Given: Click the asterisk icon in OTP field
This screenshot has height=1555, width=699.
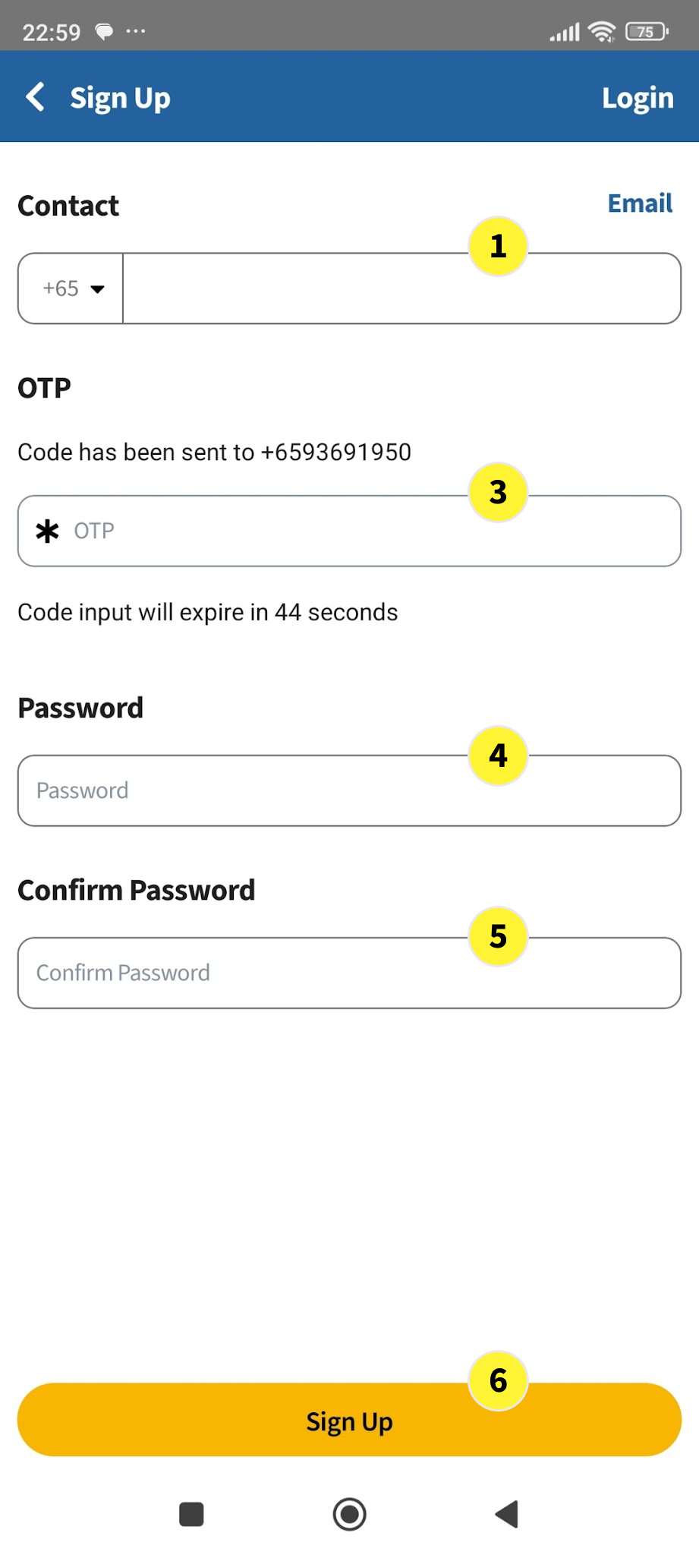Looking at the screenshot, I should tap(47, 531).
